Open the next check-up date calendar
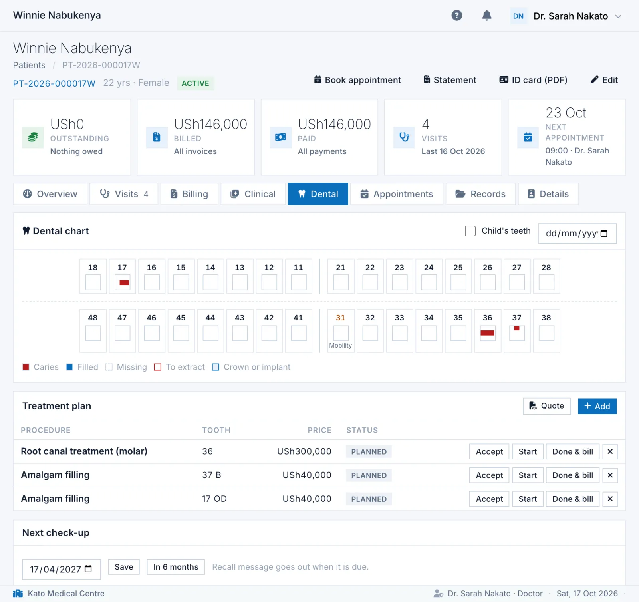This screenshot has width=639, height=602. (89, 569)
